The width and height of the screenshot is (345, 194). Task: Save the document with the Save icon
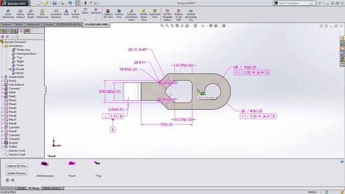(54, 3)
